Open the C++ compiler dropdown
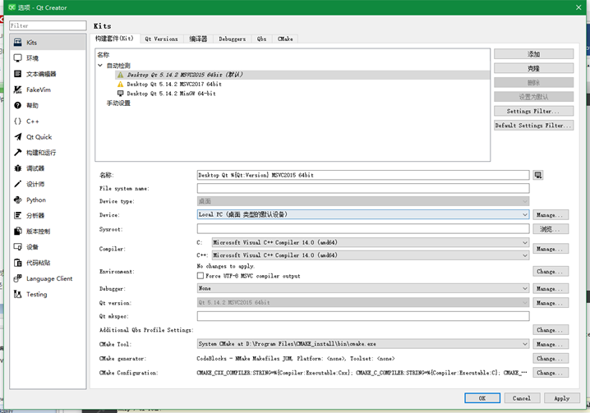 (371, 255)
